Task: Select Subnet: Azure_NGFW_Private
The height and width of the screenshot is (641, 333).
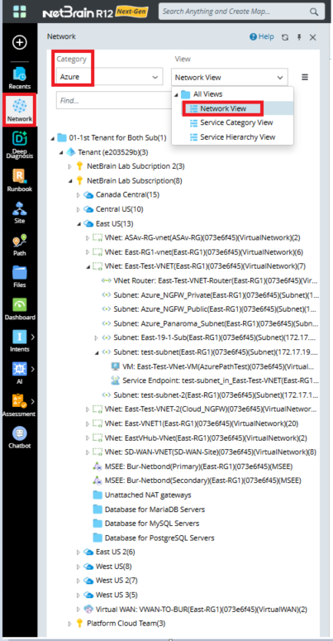Action: coord(210,294)
